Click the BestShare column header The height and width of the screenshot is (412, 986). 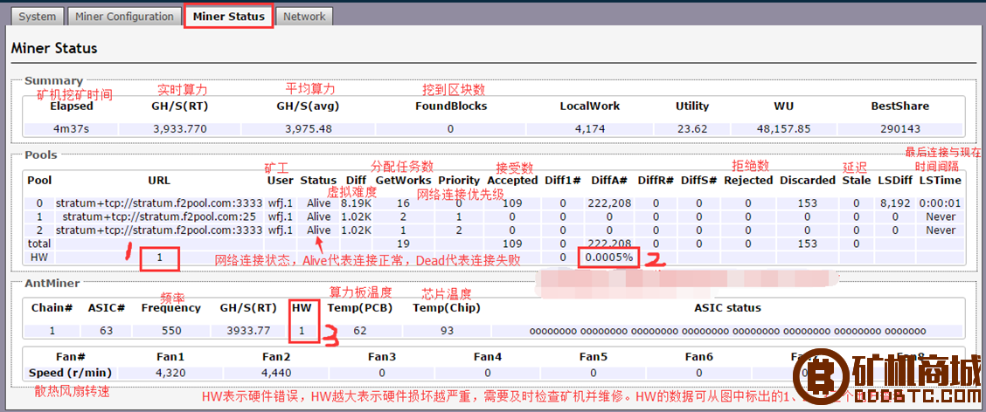click(x=899, y=106)
